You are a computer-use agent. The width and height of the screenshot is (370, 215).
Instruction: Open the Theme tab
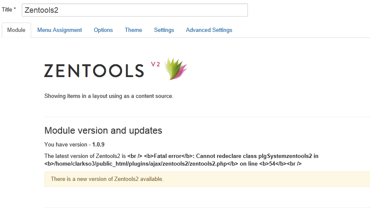pyautogui.click(x=133, y=30)
